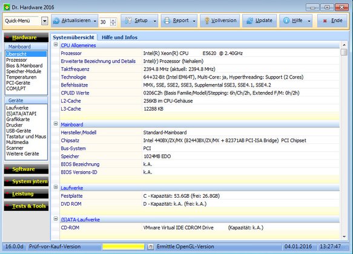Click the refresh interval field showing 30
Viewport: 353px width, 254px height.
click(105, 22)
